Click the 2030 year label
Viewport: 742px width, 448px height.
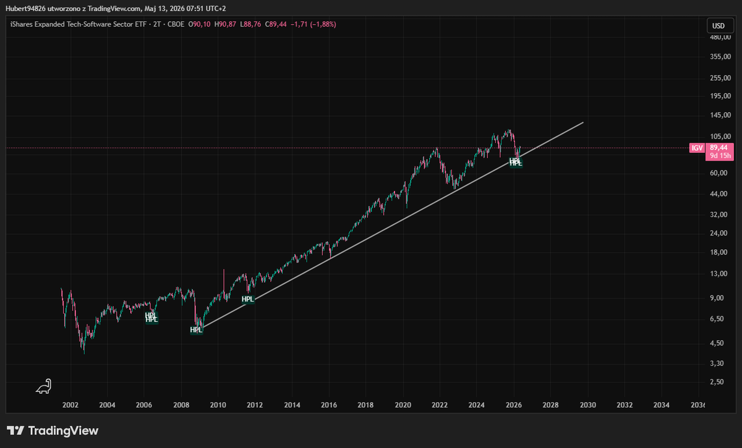[x=587, y=405]
